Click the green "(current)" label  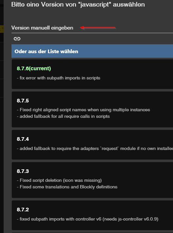pos(40,68)
